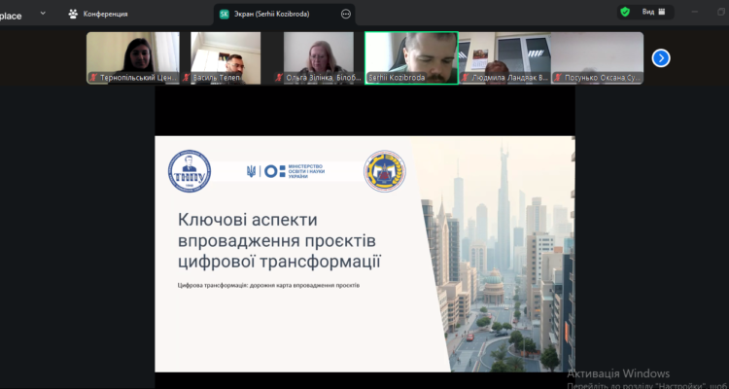
Task: Select Тернопільський Цен participant video tile
Action: pos(133,57)
